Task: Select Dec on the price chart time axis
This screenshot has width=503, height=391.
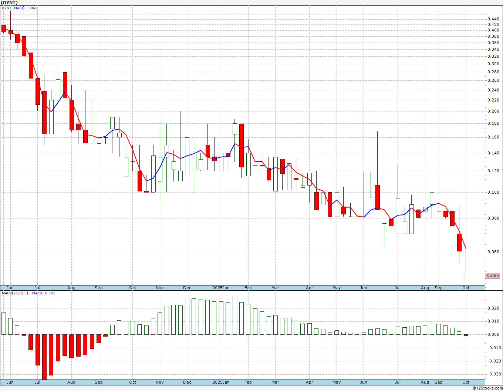Action: 187,288
